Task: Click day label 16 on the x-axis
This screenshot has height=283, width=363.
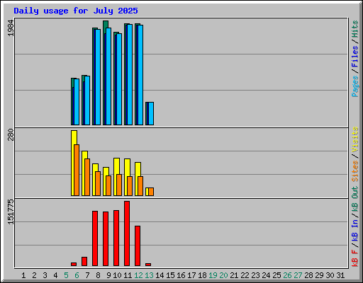Action: tap(181, 275)
